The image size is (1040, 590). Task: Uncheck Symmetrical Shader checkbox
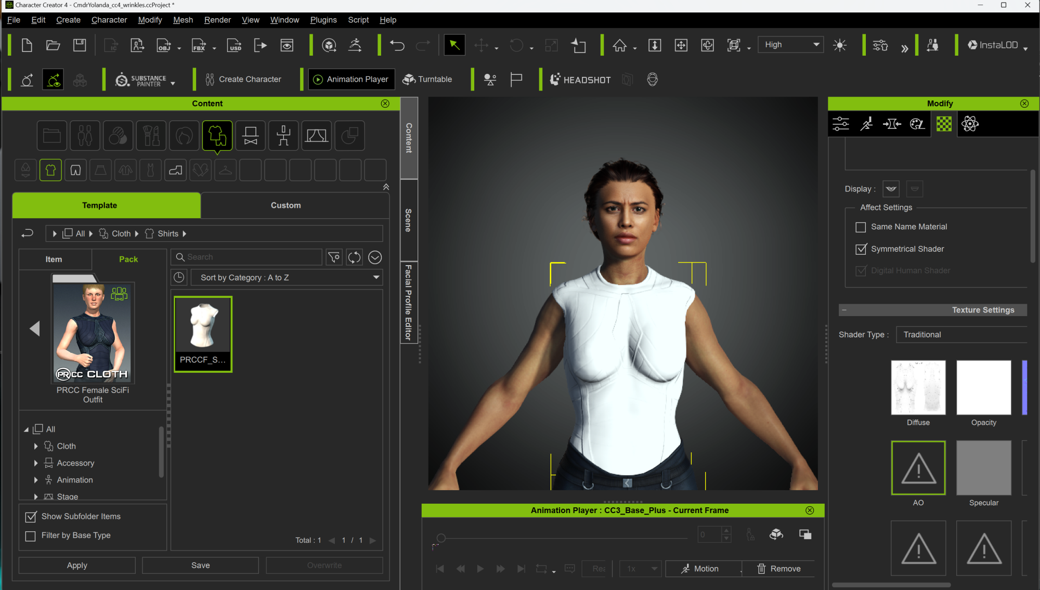coord(861,249)
